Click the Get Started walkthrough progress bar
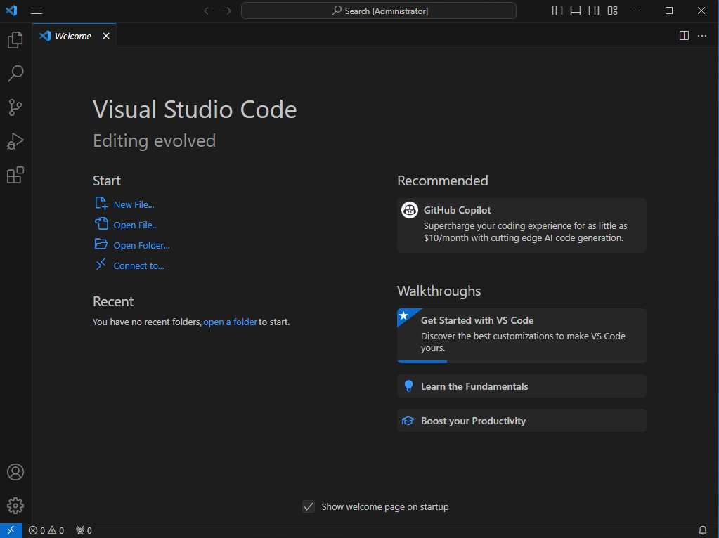 tap(522, 362)
